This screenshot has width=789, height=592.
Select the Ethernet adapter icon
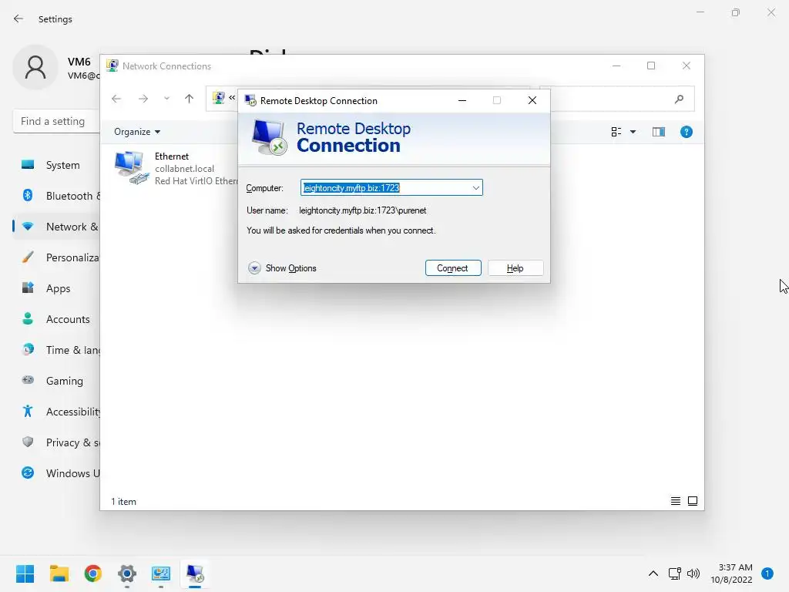(x=131, y=167)
